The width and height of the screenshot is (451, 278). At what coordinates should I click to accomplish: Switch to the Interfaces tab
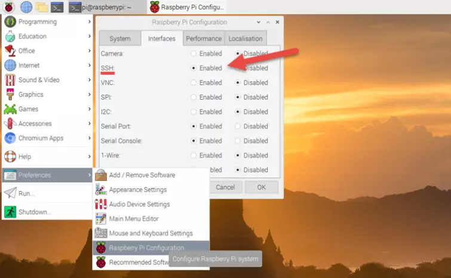[x=162, y=39]
